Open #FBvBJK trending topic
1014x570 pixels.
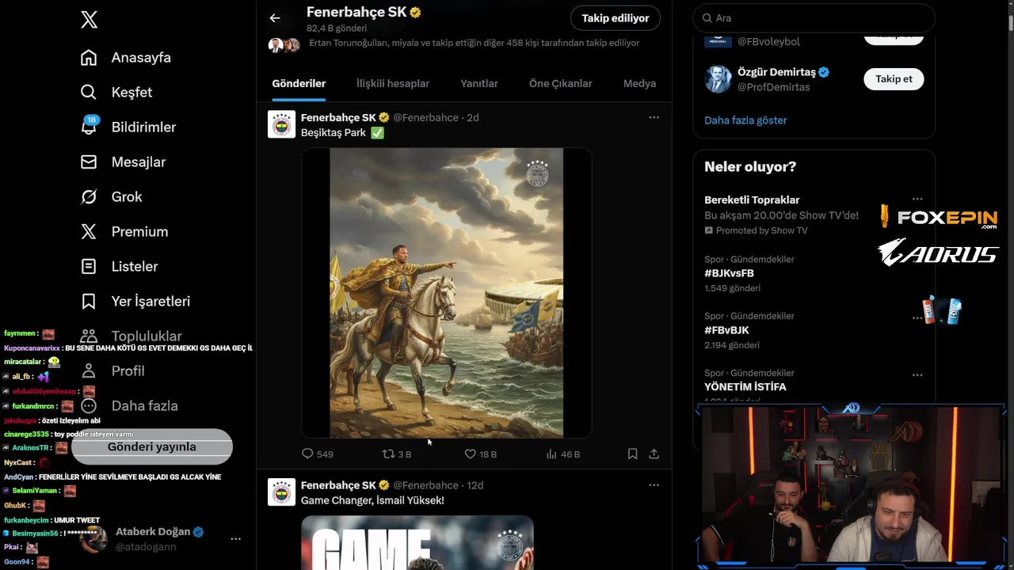click(x=726, y=330)
